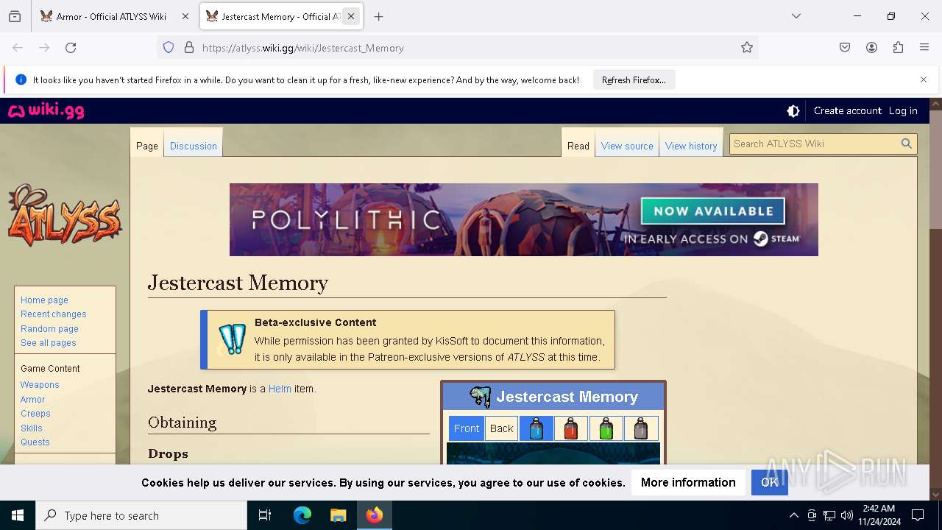
Task: Click the Firefox View recent browsing icon
Action: point(15,16)
